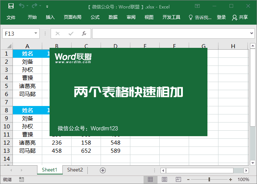Click the Undo arrow icon
The height and width of the screenshot is (184, 257).
click(21, 6)
